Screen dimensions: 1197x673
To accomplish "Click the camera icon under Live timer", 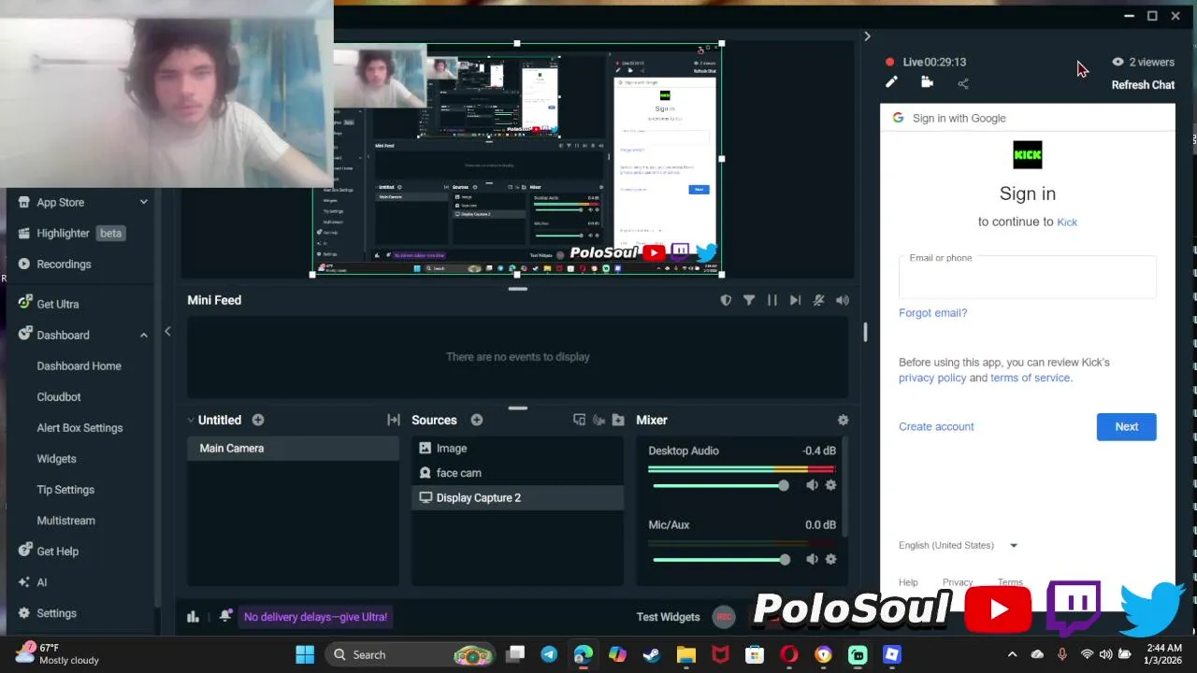I will (927, 82).
